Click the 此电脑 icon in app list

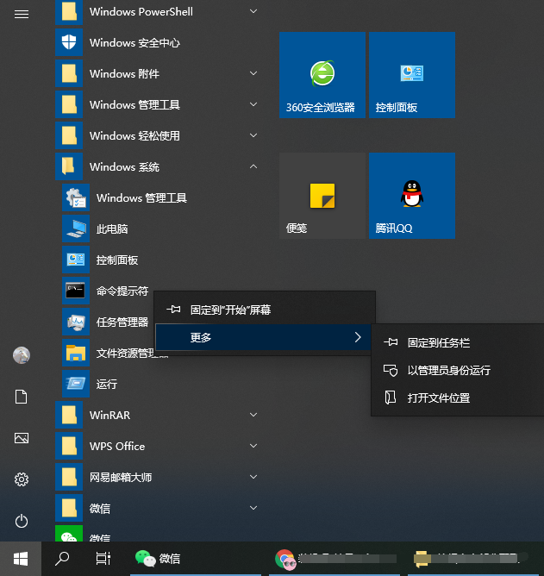click(x=76, y=229)
